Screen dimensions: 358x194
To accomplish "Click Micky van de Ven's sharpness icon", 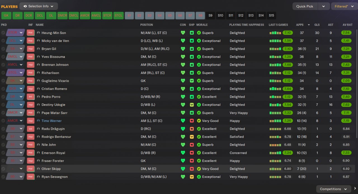I will click(x=192, y=41).
